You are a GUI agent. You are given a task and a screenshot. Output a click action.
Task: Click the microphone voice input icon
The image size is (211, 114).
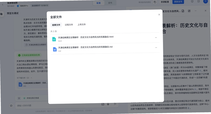pyautogui.click(x=108, y=104)
